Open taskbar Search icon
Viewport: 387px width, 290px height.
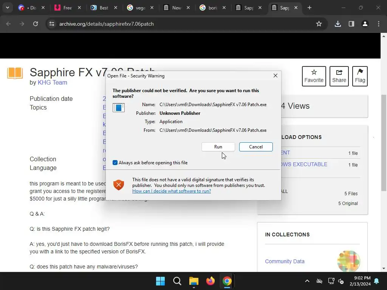click(177, 281)
